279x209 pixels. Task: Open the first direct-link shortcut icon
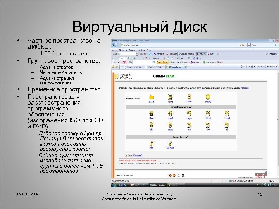pyautogui.click(x=152, y=143)
